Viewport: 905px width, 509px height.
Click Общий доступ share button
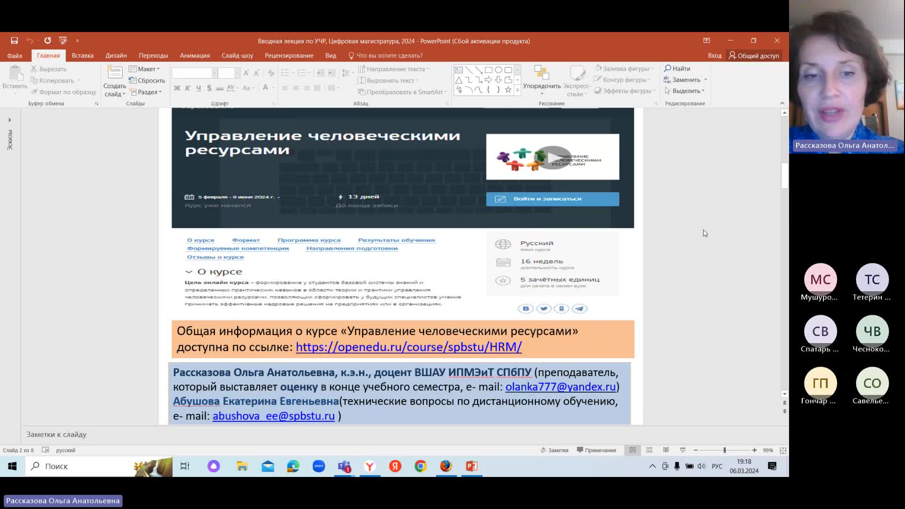pyautogui.click(x=754, y=56)
